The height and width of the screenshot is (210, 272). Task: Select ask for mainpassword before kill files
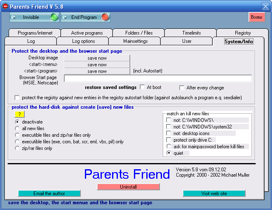coord(169,146)
